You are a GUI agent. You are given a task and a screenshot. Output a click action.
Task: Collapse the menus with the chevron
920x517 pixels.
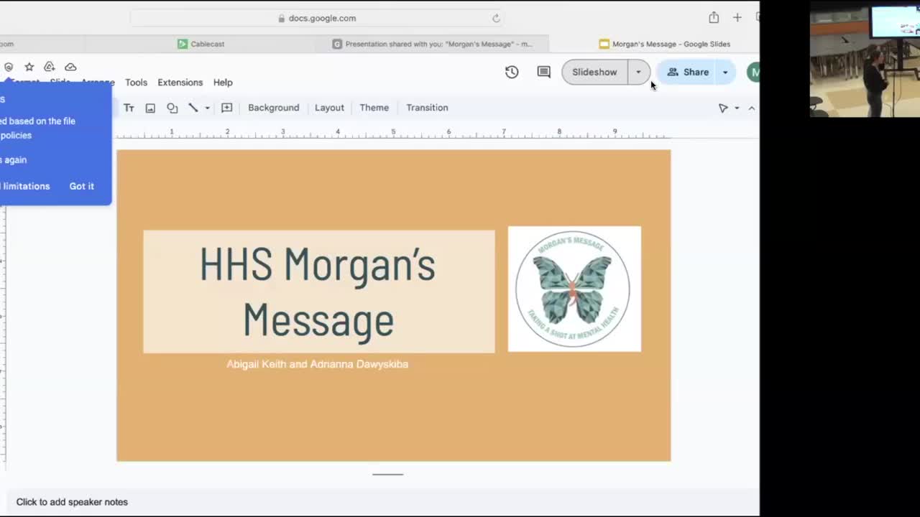752,108
